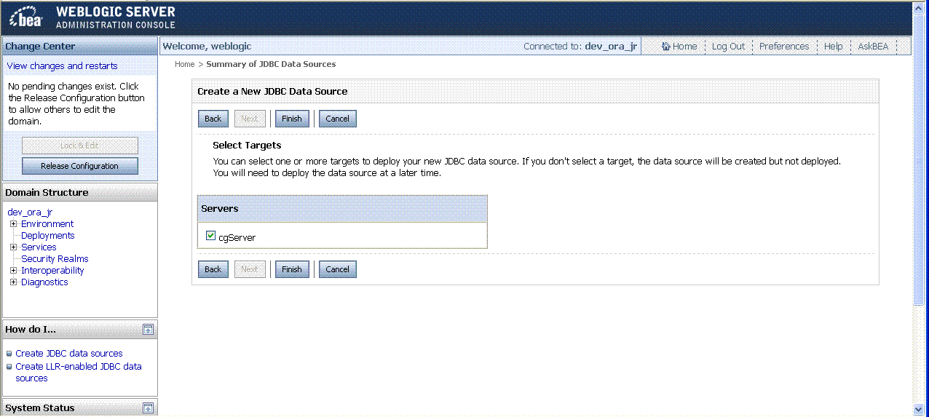Click the greyed Lock & Edit button

80,146
